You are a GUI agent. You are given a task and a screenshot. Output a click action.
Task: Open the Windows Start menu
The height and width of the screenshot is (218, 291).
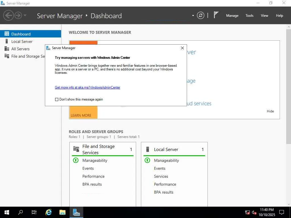7,212
